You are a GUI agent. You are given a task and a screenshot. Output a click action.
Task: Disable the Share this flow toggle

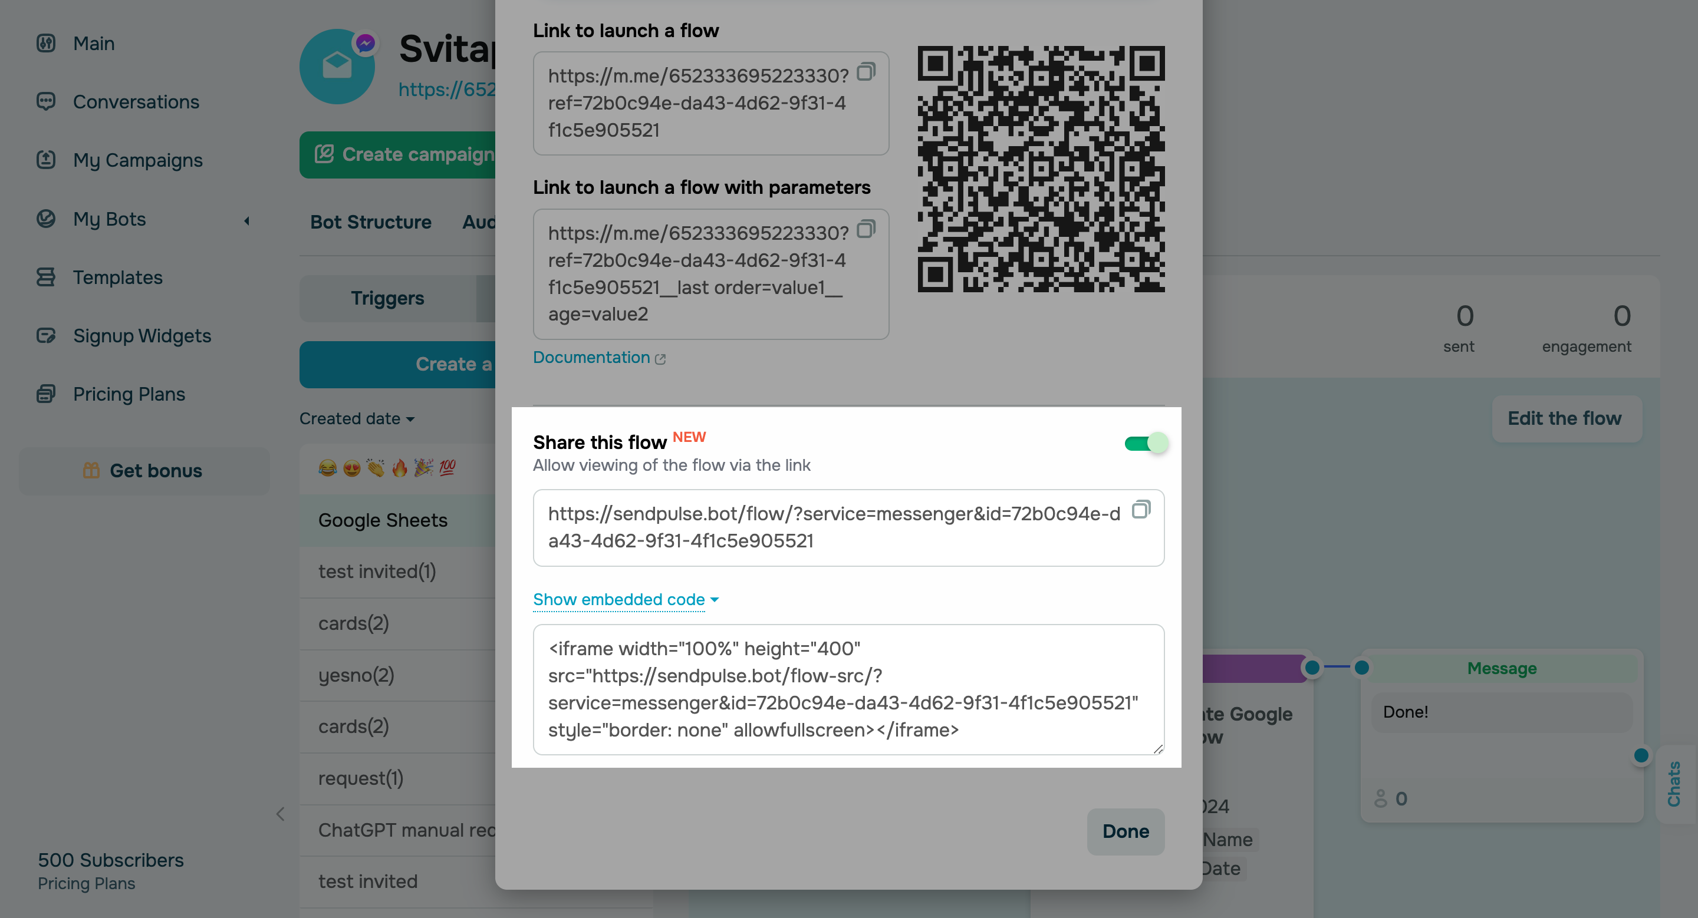1146,443
